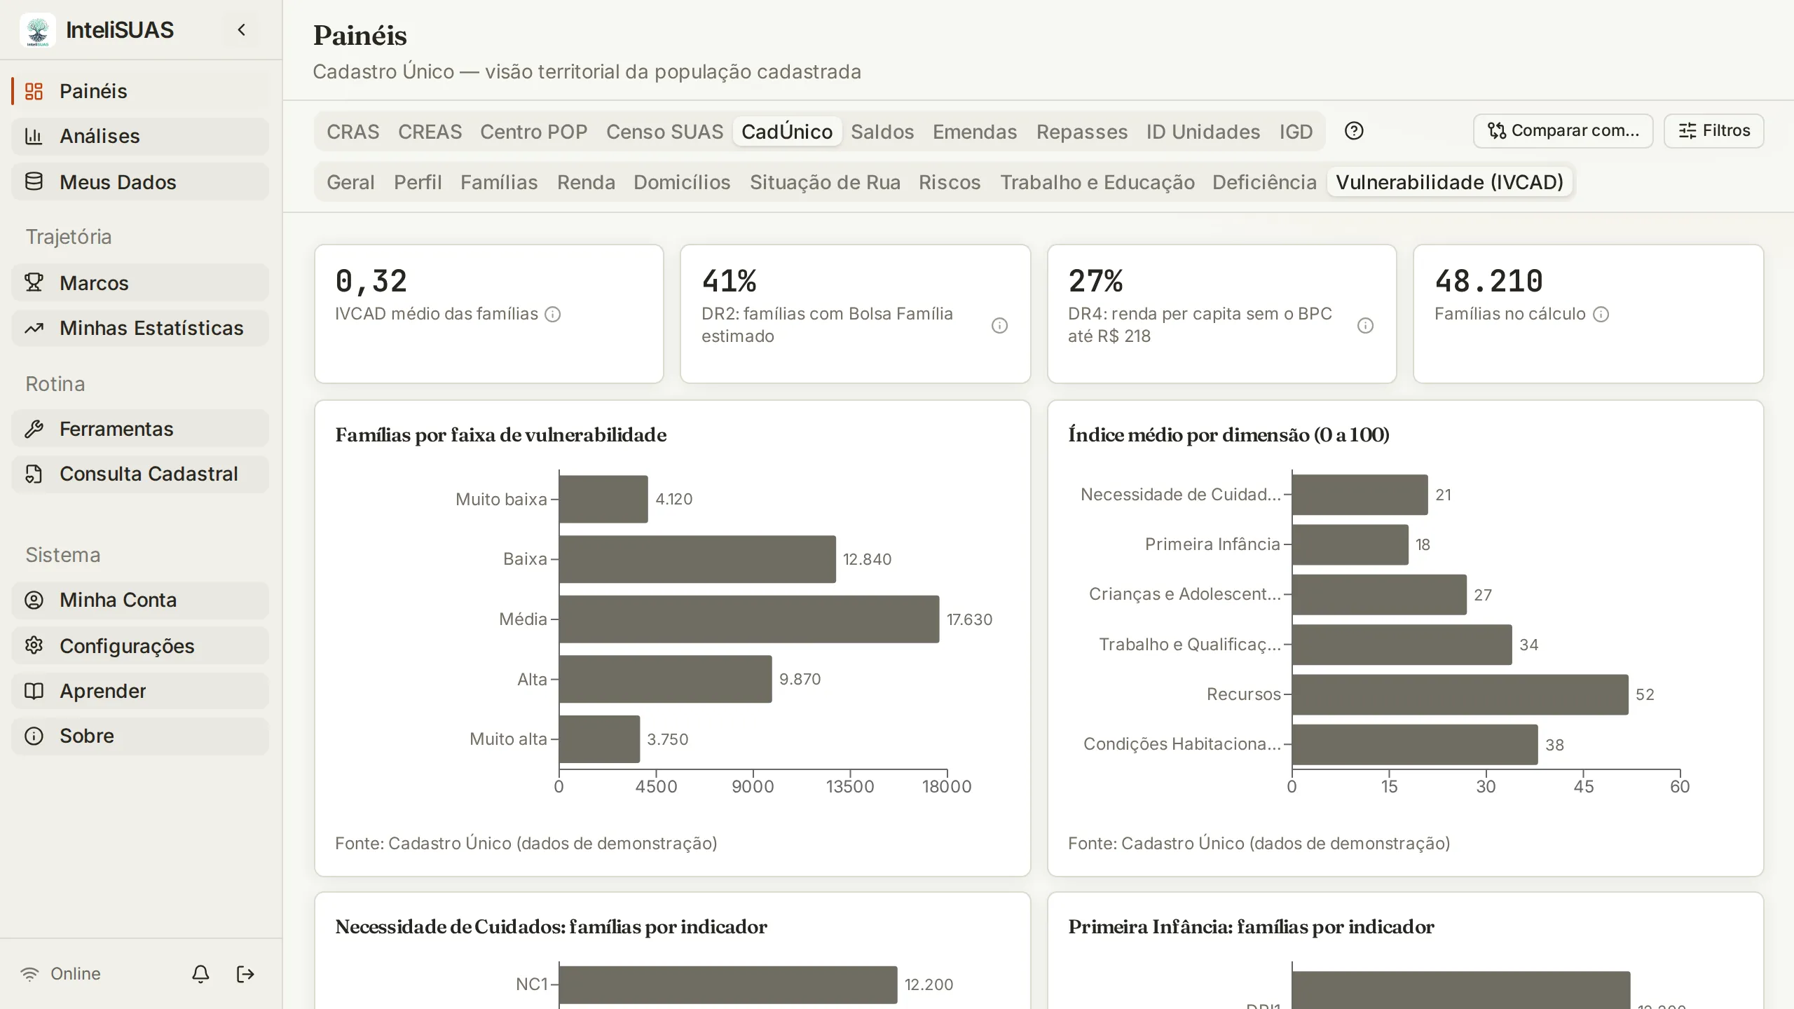Image resolution: width=1794 pixels, height=1009 pixels.
Task: Click the Muito alta bar in chart
Action: coord(599,739)
